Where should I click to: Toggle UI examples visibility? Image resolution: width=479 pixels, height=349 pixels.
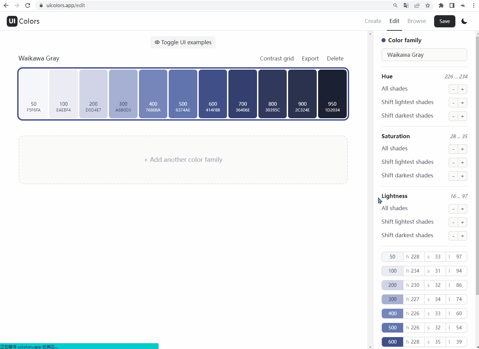(183, 42)
